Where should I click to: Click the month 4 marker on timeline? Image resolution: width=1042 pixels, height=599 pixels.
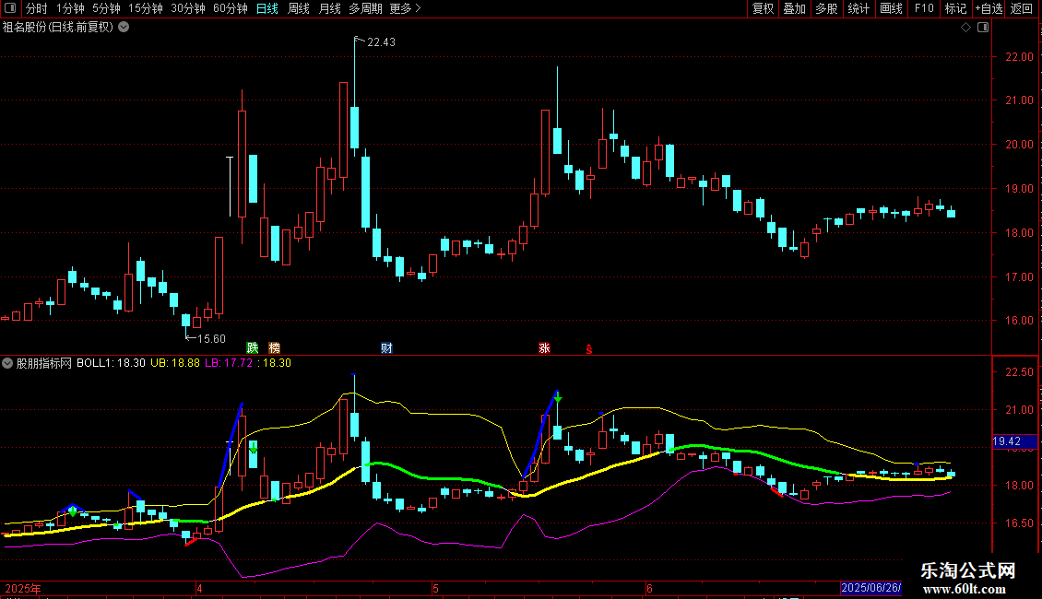pyautogui.click(x=199, y=588)
